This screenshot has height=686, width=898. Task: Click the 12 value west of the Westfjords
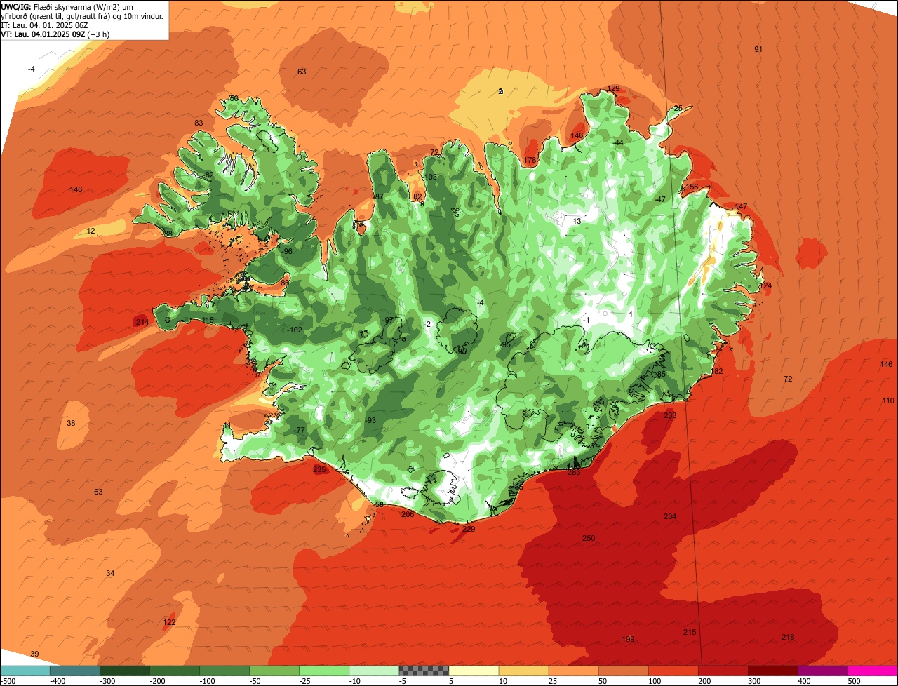coord(91,231)
